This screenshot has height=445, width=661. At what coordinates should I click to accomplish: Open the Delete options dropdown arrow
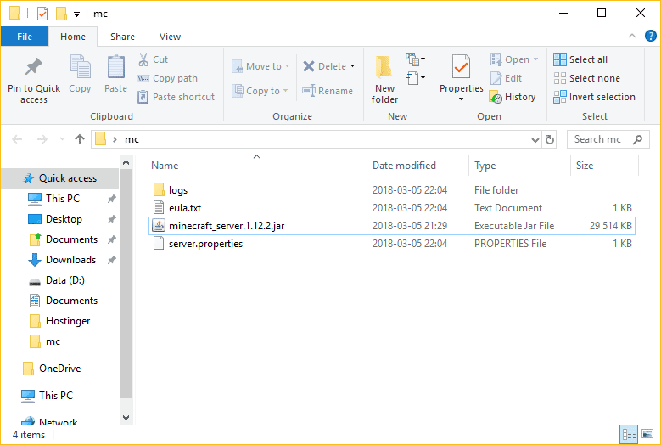[352, 66]
